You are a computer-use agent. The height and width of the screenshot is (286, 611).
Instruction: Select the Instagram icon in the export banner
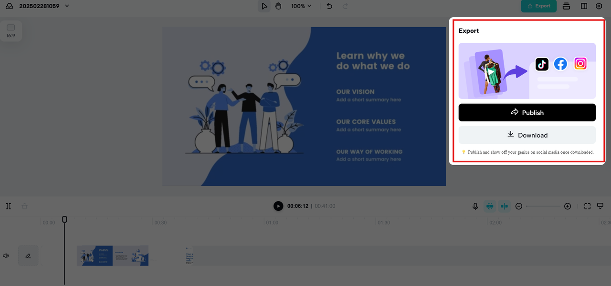[x=580, y=63]
